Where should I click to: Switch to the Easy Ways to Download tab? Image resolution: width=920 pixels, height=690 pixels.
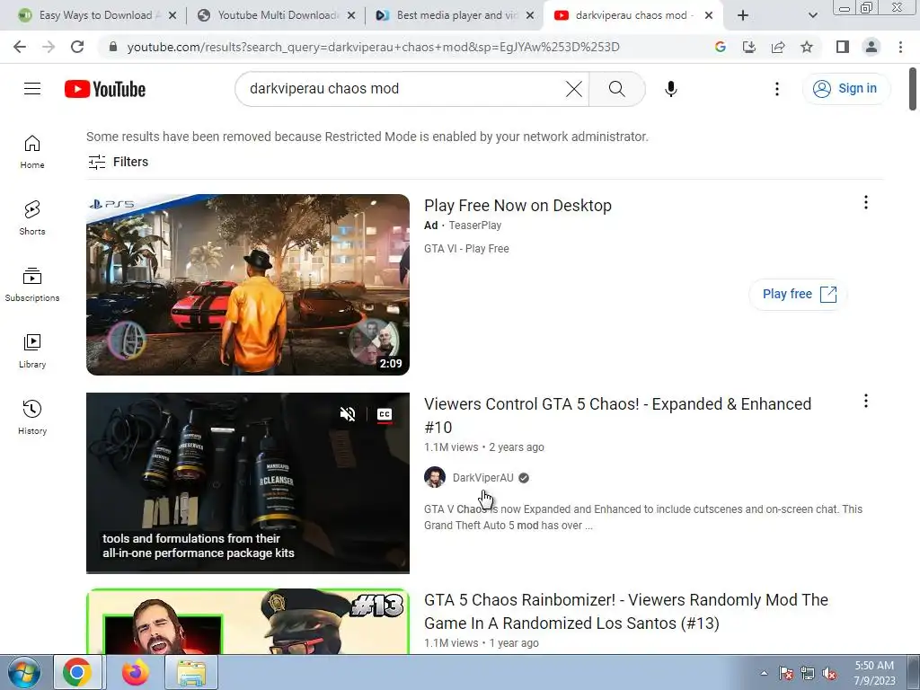[x=97, y=15]
